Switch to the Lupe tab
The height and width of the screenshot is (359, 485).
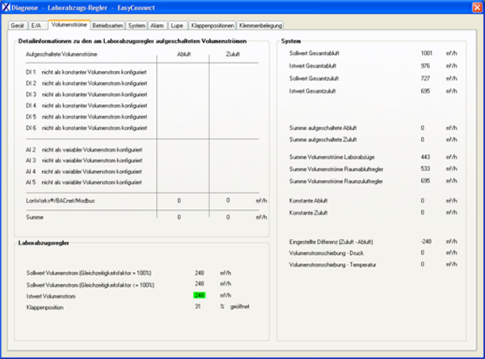(177, 26)
